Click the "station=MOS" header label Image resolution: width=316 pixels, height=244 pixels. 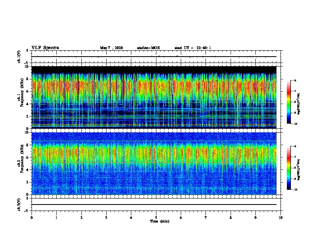[x=148, y=48]
